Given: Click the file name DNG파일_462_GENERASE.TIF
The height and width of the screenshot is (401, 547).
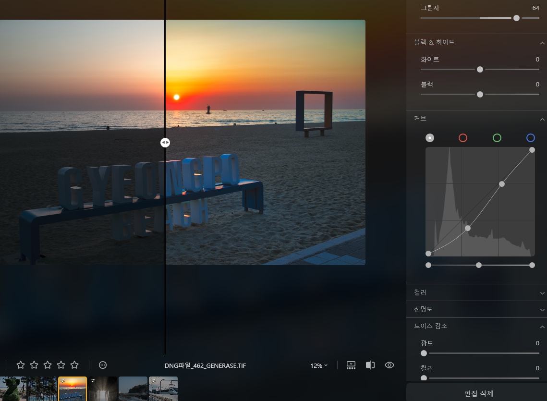Looking at the screenshot, I should pyautogui.click(x=205, y=365).
